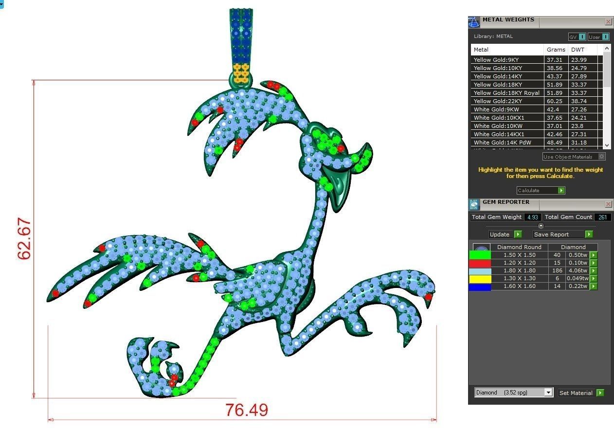Toggle the User library switch
Screen dimensions: 614x430
click(x=598, y=37)
